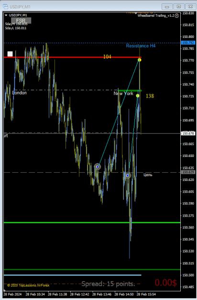Click the FSR button
This screenshot has height=300, width=197.
pyautogui.click(x=21, y=21)
